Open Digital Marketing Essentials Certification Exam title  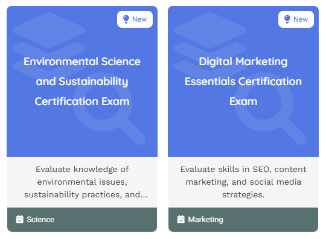pyautogui.click(x=243, y=81)
